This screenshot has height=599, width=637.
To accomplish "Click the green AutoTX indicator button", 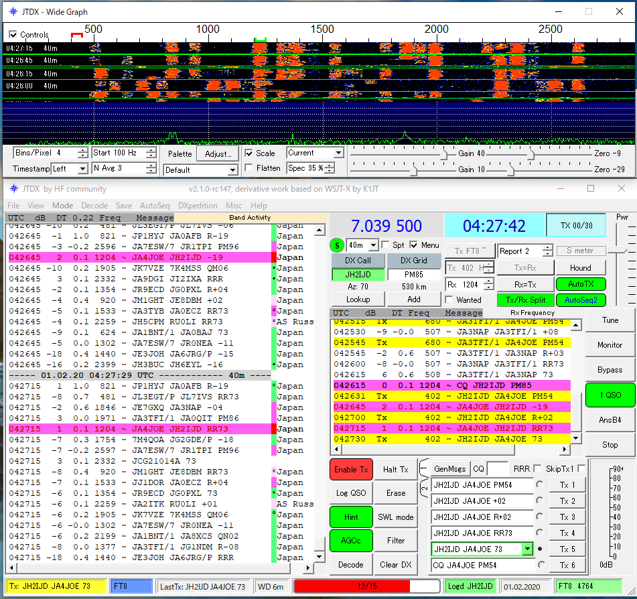I will 580,284.
